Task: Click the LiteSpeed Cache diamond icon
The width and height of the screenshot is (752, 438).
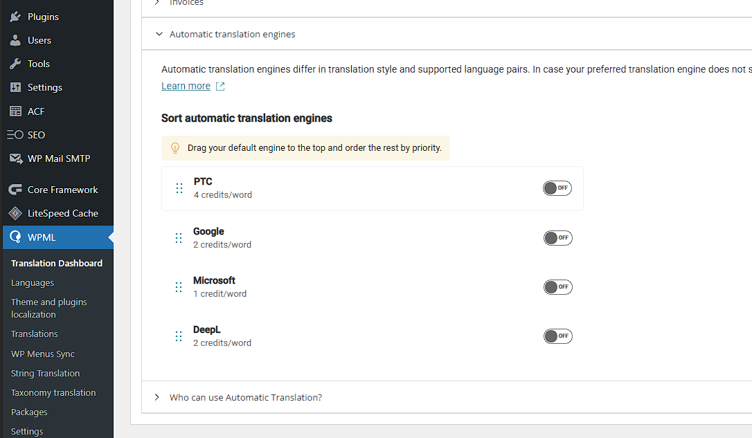Action: click(15, 213)
